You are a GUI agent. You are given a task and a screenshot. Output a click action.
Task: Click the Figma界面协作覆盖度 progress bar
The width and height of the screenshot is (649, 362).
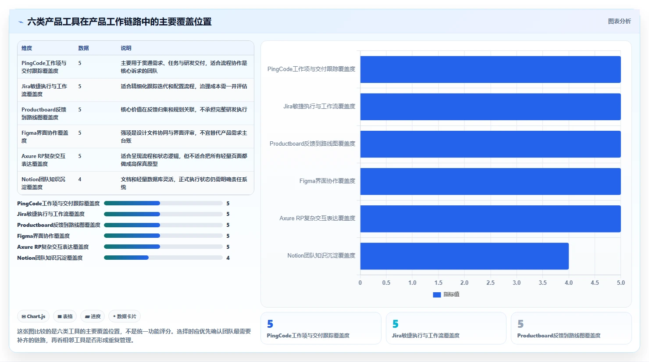pyautogui.click(x=163, y=236)
